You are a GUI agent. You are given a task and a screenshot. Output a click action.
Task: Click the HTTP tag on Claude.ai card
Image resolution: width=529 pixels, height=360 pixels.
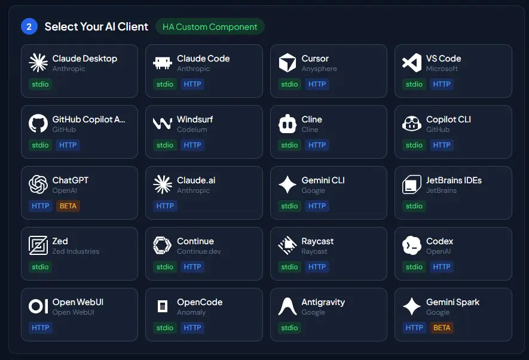pyautogui.click(x=165, y=206)
